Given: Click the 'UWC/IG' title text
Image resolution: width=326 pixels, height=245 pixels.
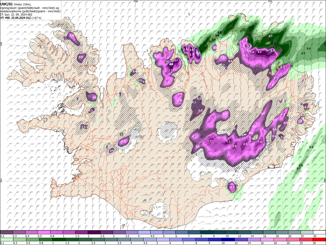Looking at the screenshot, I should (x=6, y=4).
